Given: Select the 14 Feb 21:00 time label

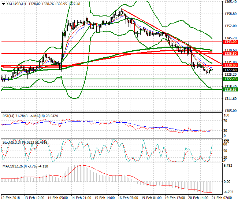Looking at the screenshot, I should (x=81, y=198).
